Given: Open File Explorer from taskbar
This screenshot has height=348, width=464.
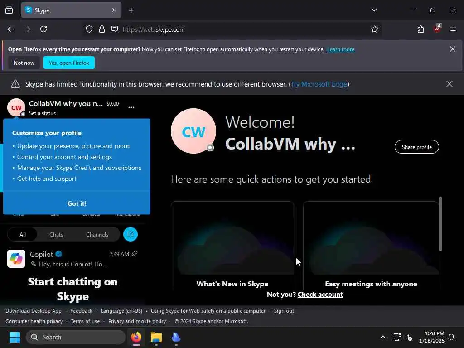Looking at the screenshot, I should (x=156, y=337).
